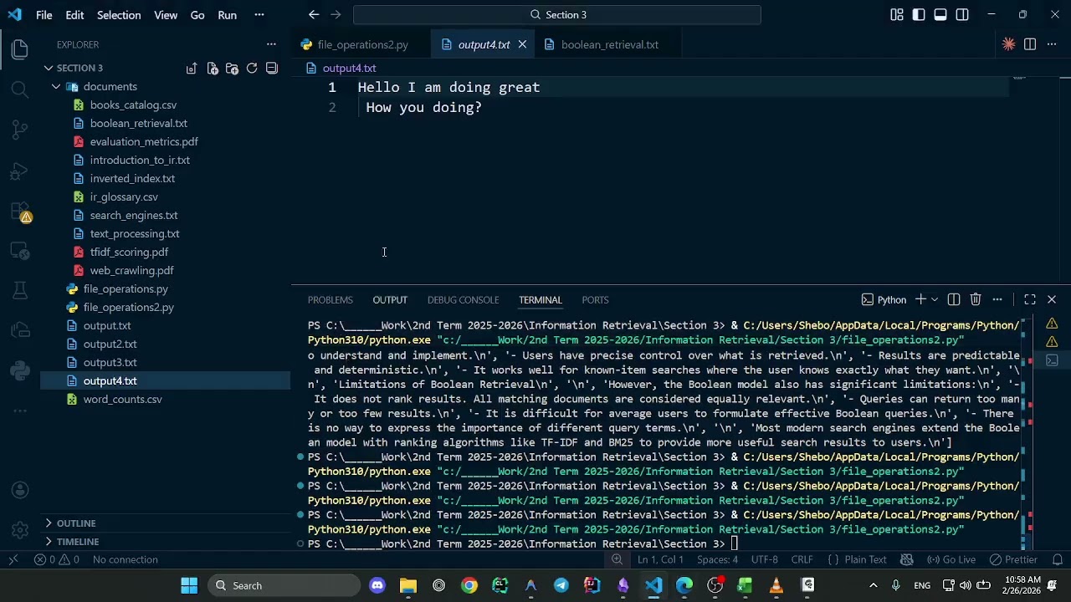Expand the TIMELINE section

tap(78, 542)
